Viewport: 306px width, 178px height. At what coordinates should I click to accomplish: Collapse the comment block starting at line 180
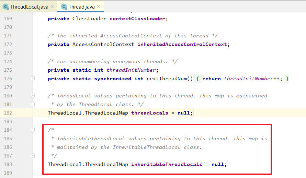[x=33, y=96]
